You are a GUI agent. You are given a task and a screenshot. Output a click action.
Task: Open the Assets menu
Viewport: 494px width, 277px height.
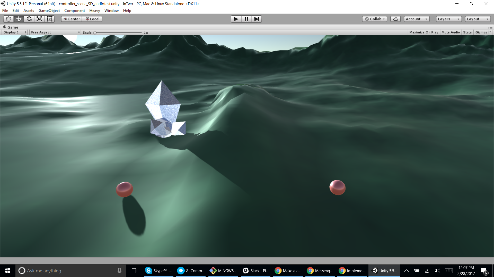click(x=29, y=11)
